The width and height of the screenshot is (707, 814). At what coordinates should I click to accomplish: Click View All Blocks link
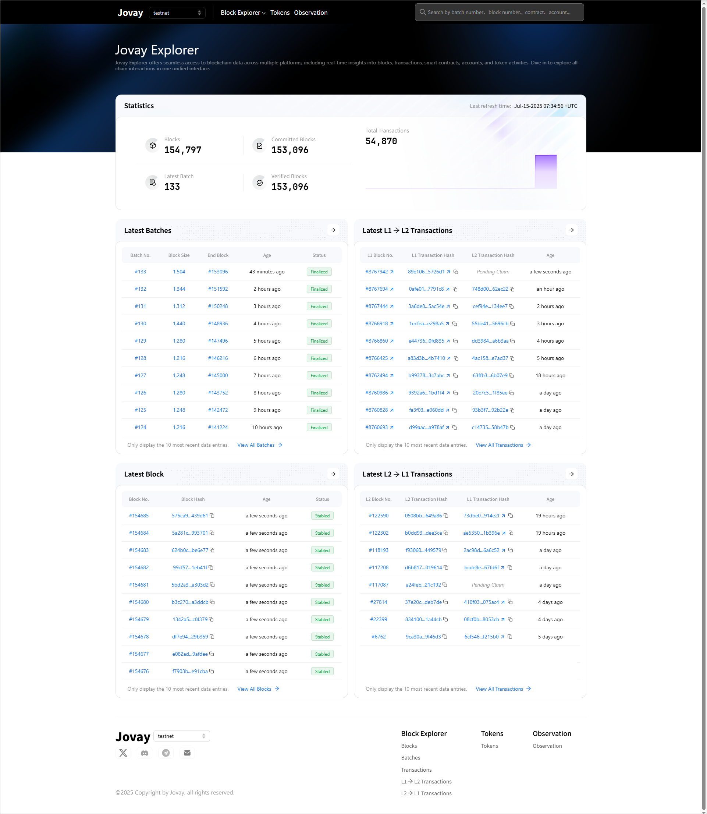258,689
